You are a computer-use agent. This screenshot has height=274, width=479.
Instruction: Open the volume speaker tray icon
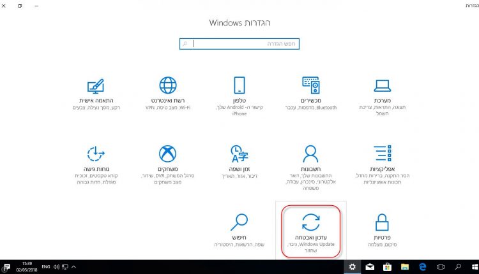click(x=56, y=267)
